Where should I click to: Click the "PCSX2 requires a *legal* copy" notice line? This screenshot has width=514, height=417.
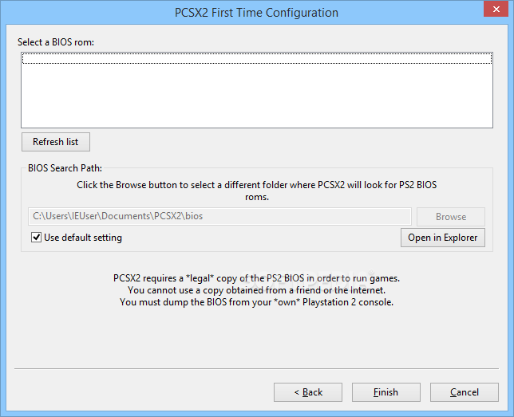(256, 278)
